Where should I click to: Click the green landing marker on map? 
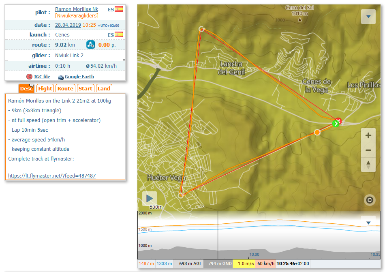[336, 124]
